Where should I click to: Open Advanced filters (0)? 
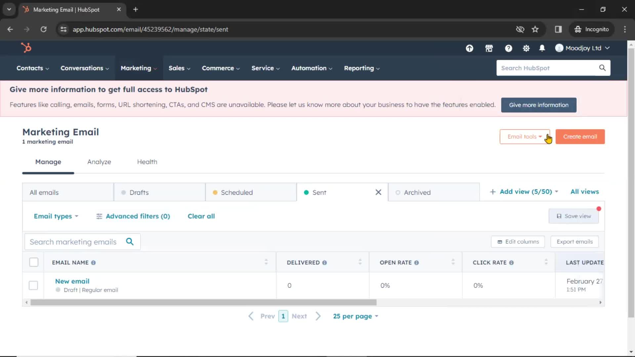click(x=133, y=216)
